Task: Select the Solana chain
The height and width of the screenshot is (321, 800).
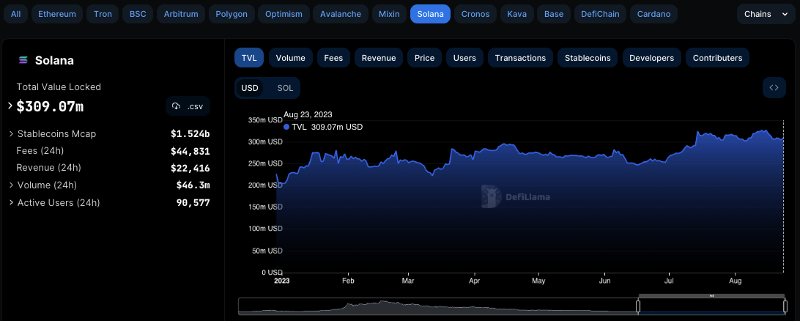Action: coord(430,14)
